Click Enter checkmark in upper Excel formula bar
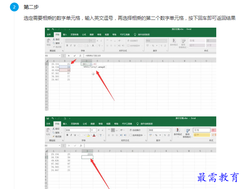 coord(75,56)
